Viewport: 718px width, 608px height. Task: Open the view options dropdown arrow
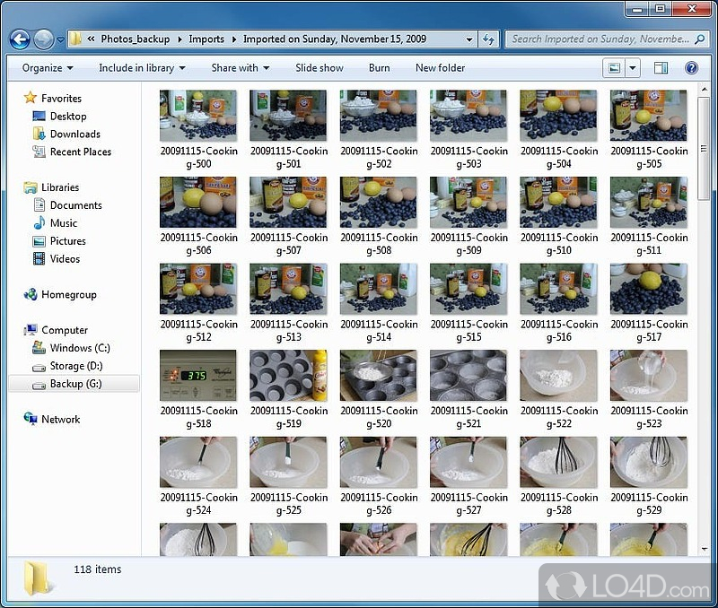coord(633,68)
